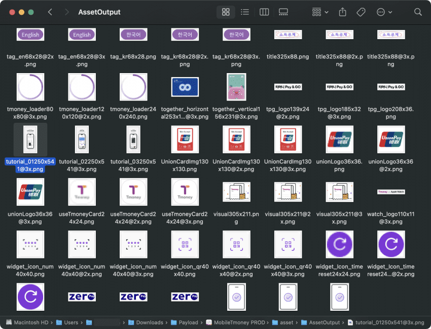Select widget_icon_qr40x40.png icon
The width and height of the screenshot is (431, 329).
click(185, 245)
